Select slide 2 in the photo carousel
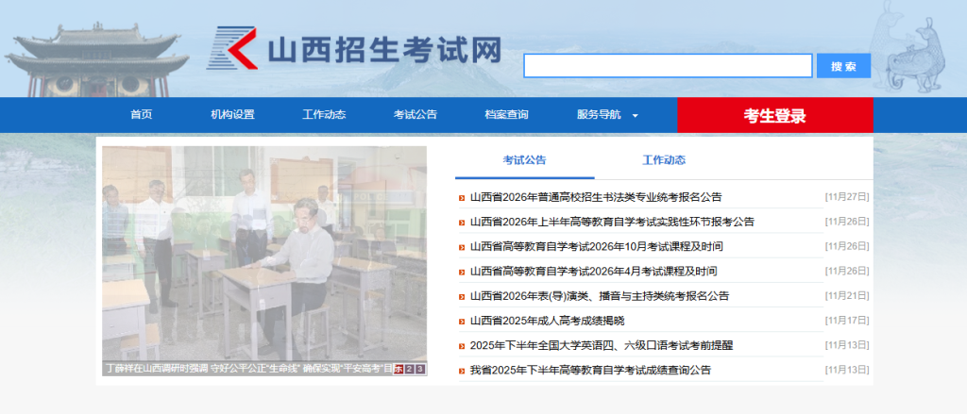 tap(409, 369)
